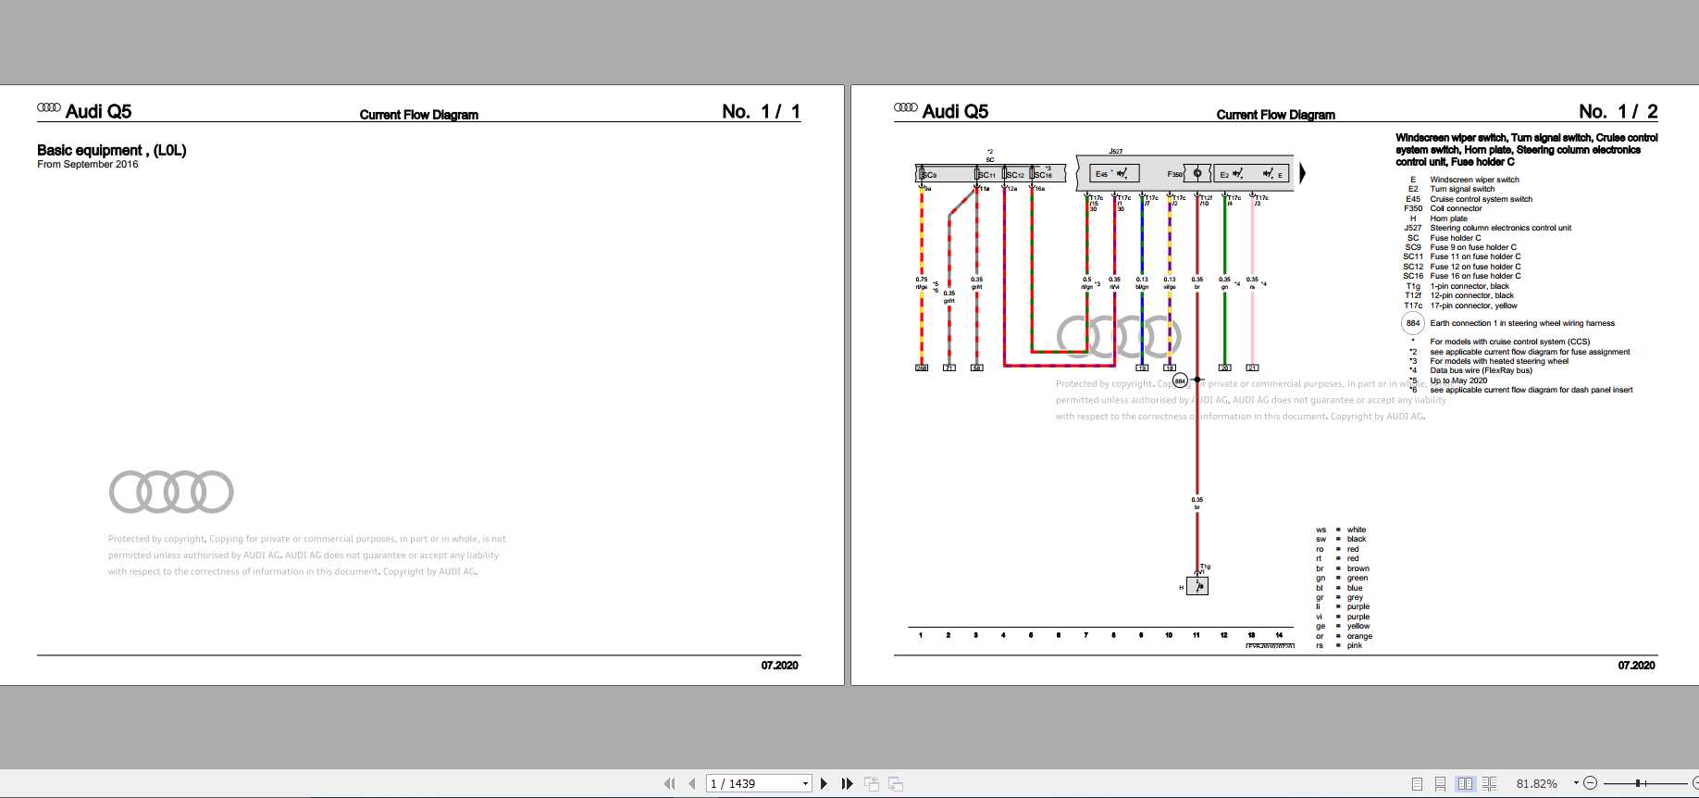Viewport: 1699px width, 798px height.
Task: Select the facing pages view mode
Action: [x=1465, y=783]
